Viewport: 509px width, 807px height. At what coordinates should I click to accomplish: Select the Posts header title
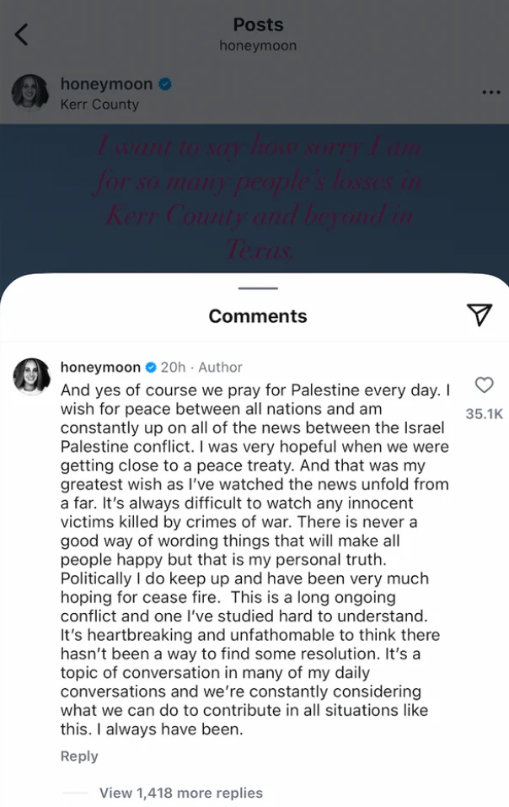coord(258,24)
